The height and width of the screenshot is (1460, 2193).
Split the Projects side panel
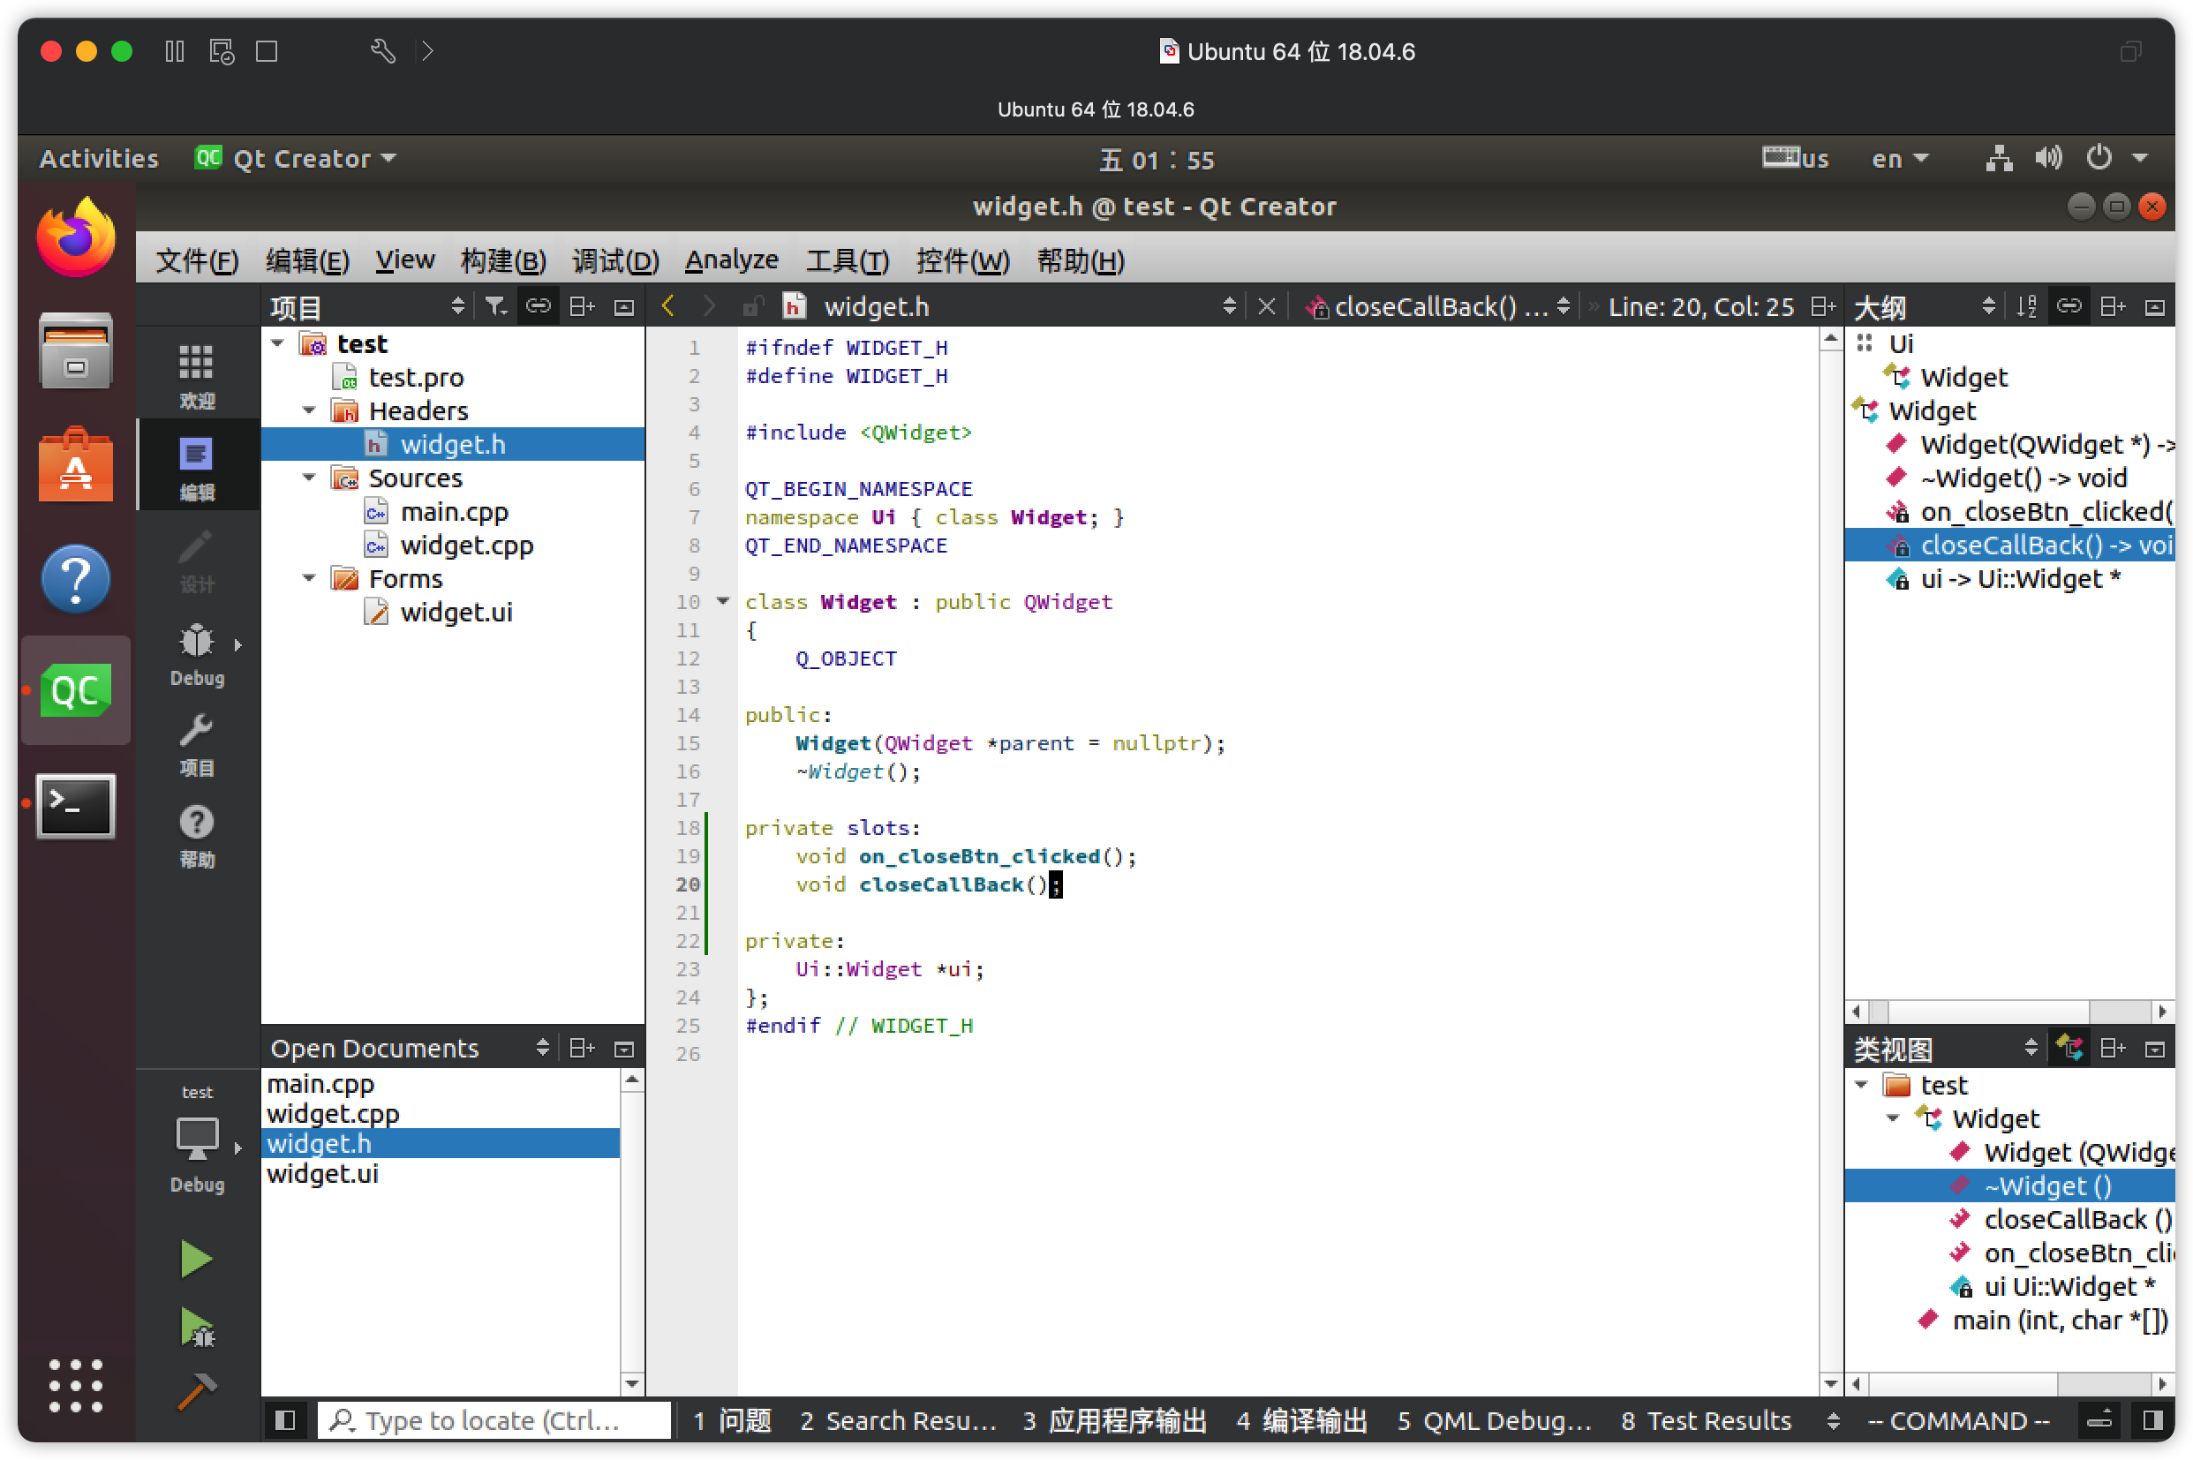(x=582, y=306)
